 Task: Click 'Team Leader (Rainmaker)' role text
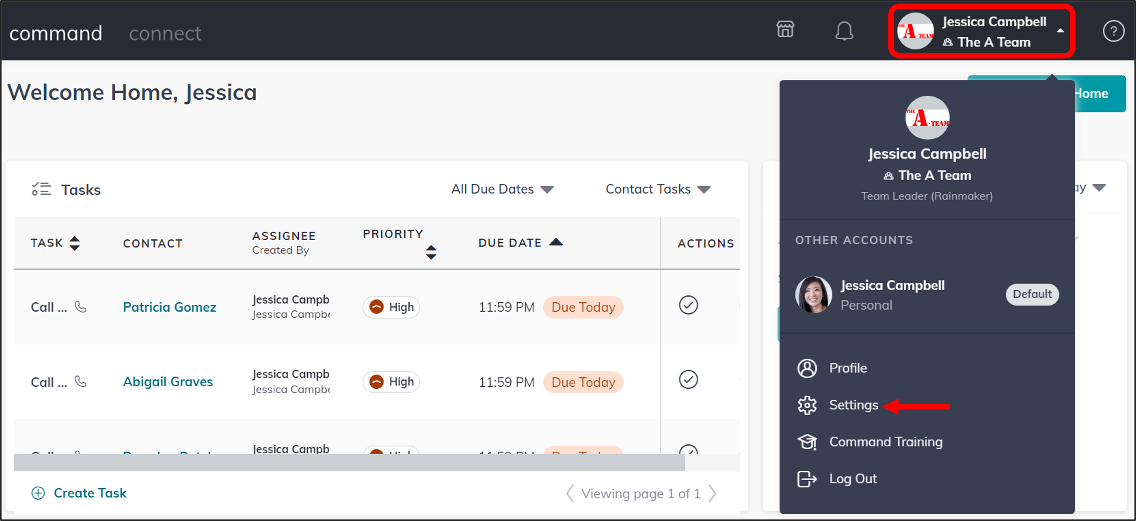[927, 196]
